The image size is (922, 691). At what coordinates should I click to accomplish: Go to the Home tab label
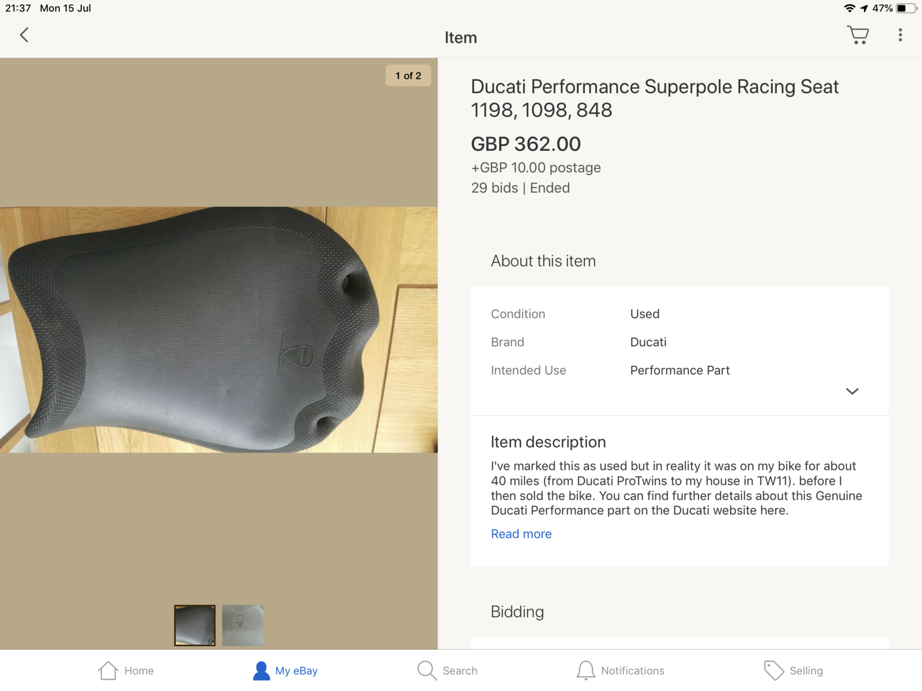[x=139, y=671]
